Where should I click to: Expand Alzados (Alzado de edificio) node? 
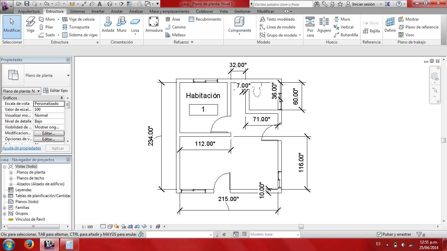tap(11, 184)
